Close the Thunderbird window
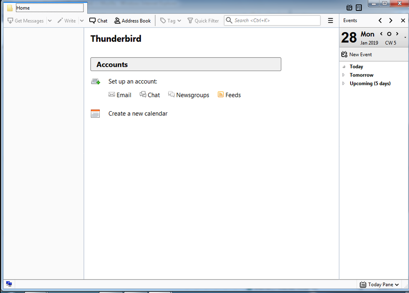 (x=400, y=3)
